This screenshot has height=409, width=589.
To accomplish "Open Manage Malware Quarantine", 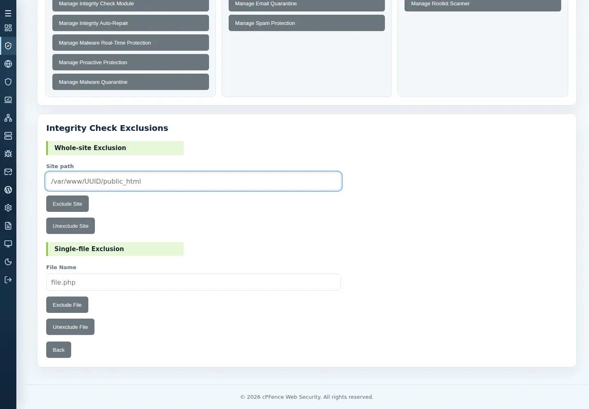I will pos(130,82).
